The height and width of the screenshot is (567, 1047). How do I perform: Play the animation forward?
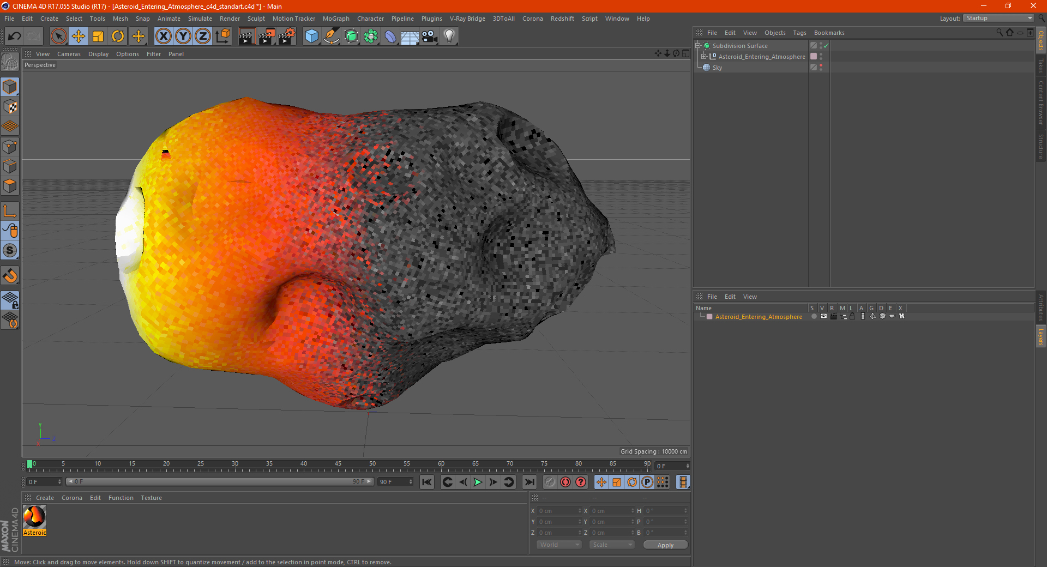pos(478,482)
